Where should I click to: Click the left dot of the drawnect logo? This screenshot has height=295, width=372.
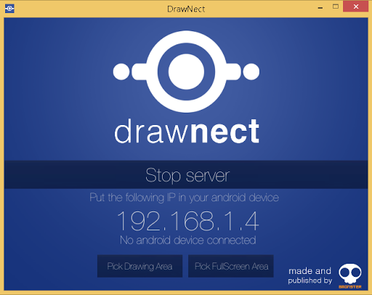coord(121,72)
